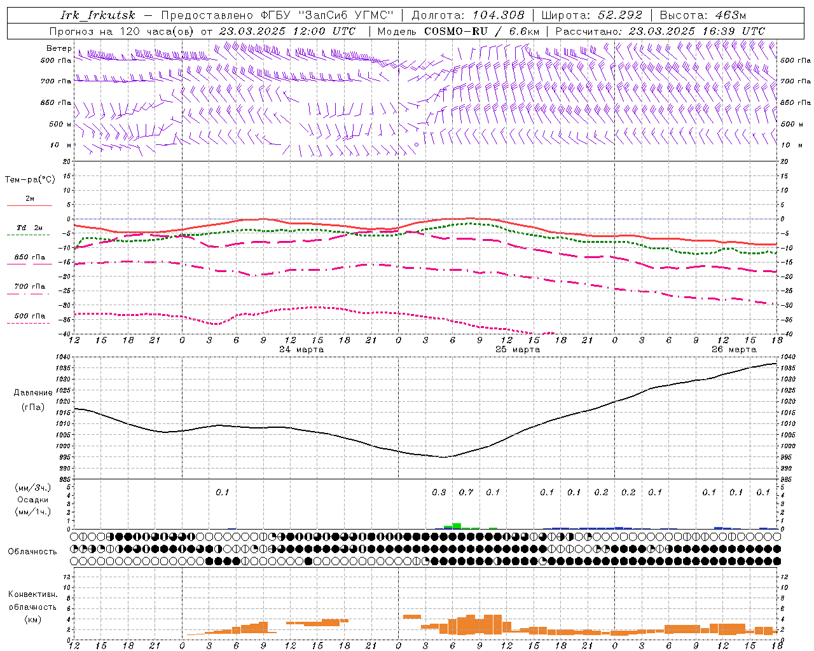The height and width of the screenshot is (651, 814).
Task: Click the Давление pressure label
Action: (33, 393)
